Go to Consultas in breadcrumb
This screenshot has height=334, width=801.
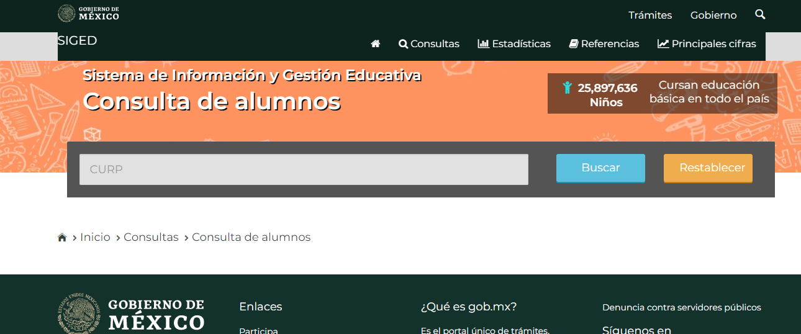tap(151, 237)
